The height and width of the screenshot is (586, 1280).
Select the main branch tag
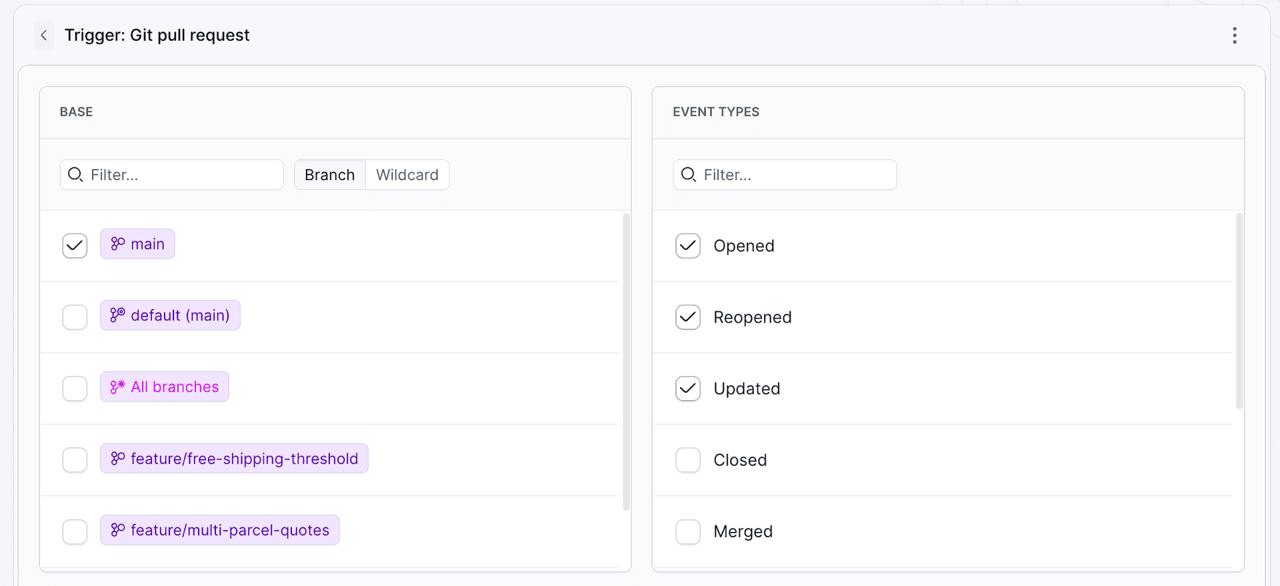tap(137, 244)
